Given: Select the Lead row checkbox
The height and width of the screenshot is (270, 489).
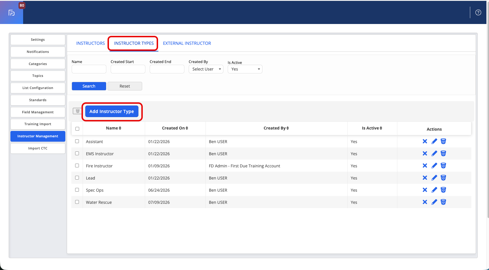Looking at the screenshot, I should pyautogui.click(x=77, y=178).
